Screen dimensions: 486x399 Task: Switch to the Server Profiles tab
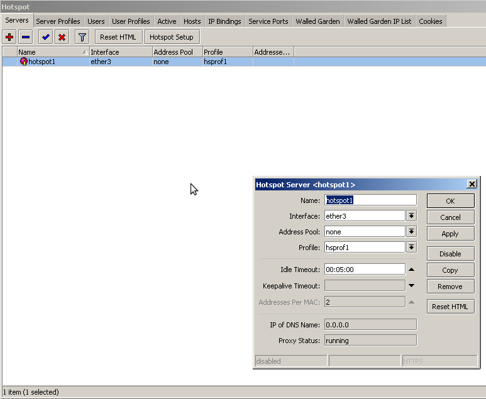(58, 21)
